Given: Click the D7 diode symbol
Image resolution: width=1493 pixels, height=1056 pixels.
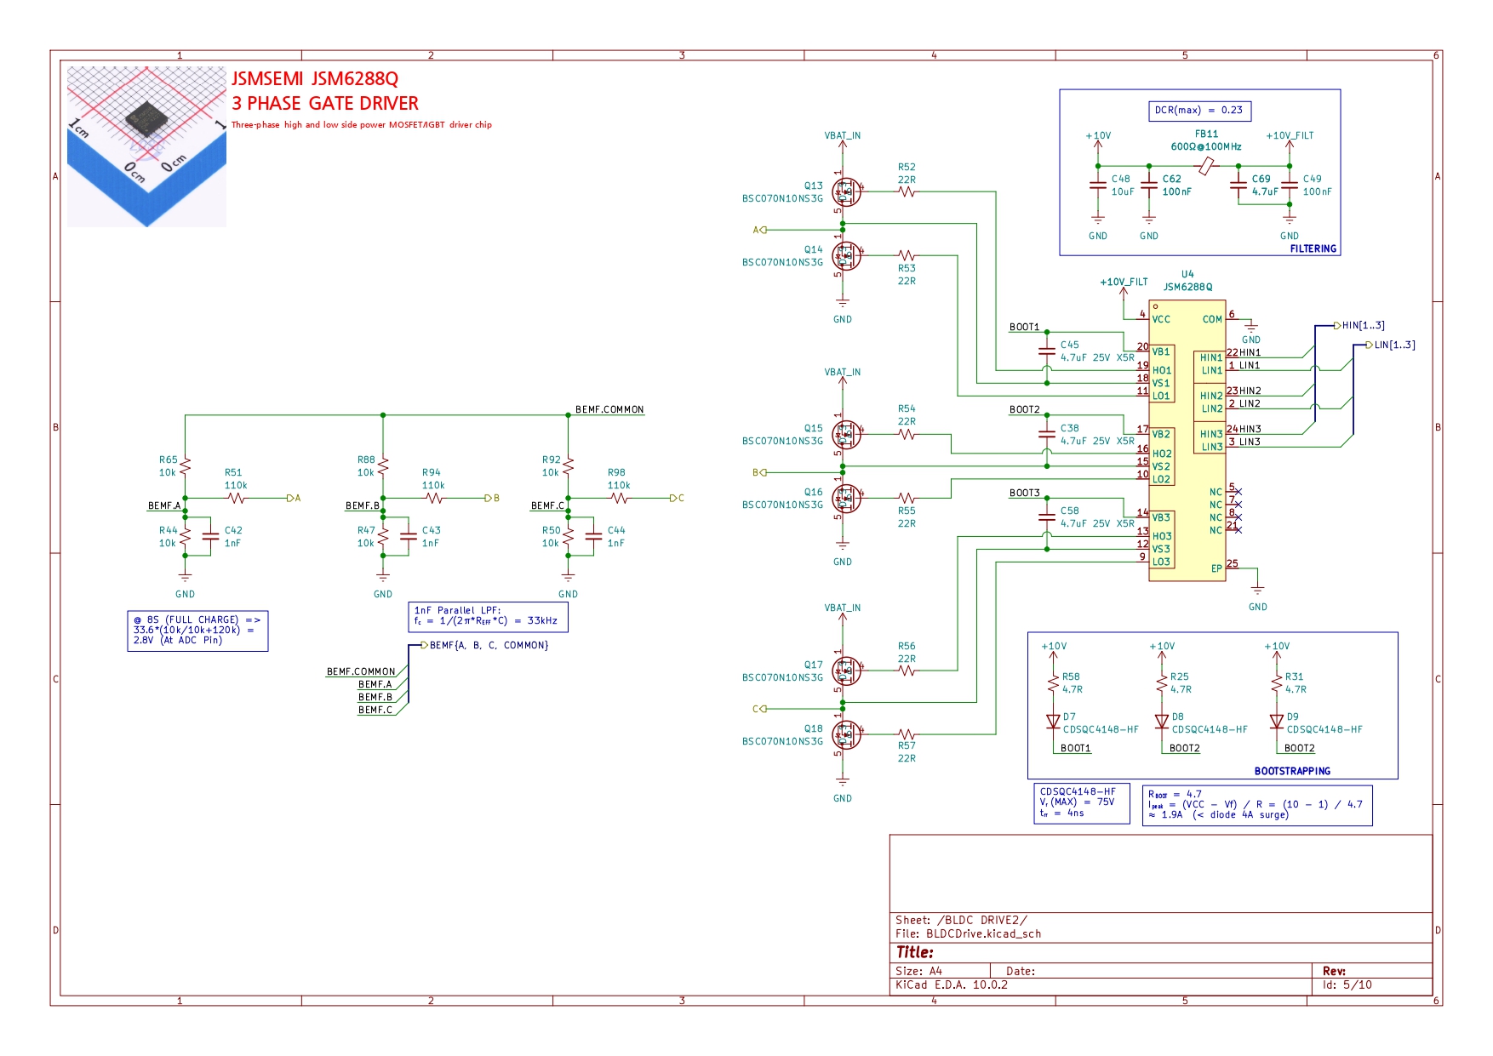Looking at the screenshot, I should click(1053, 722).
